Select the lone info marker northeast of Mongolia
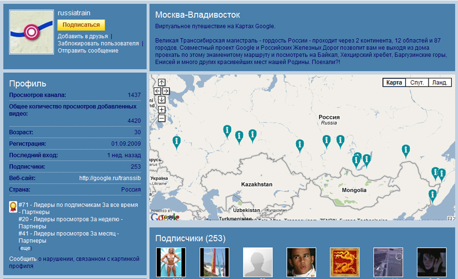The width and height of the screenshot is (458, 279). click(x=405, y=151)
